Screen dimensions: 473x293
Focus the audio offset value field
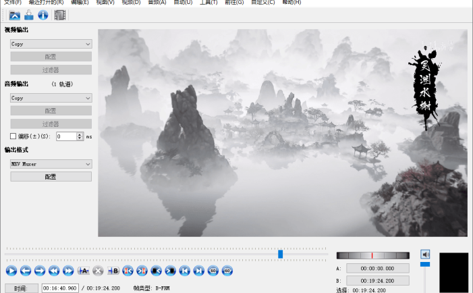(66, 136)
